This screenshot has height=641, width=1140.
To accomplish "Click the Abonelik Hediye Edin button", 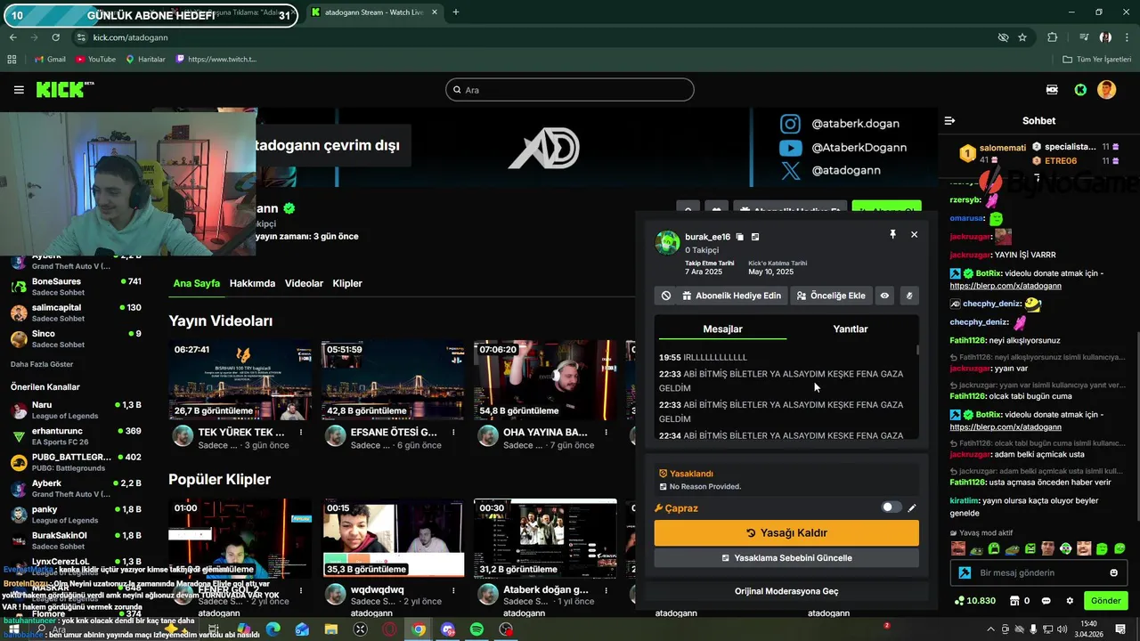I will pos(732,296).
